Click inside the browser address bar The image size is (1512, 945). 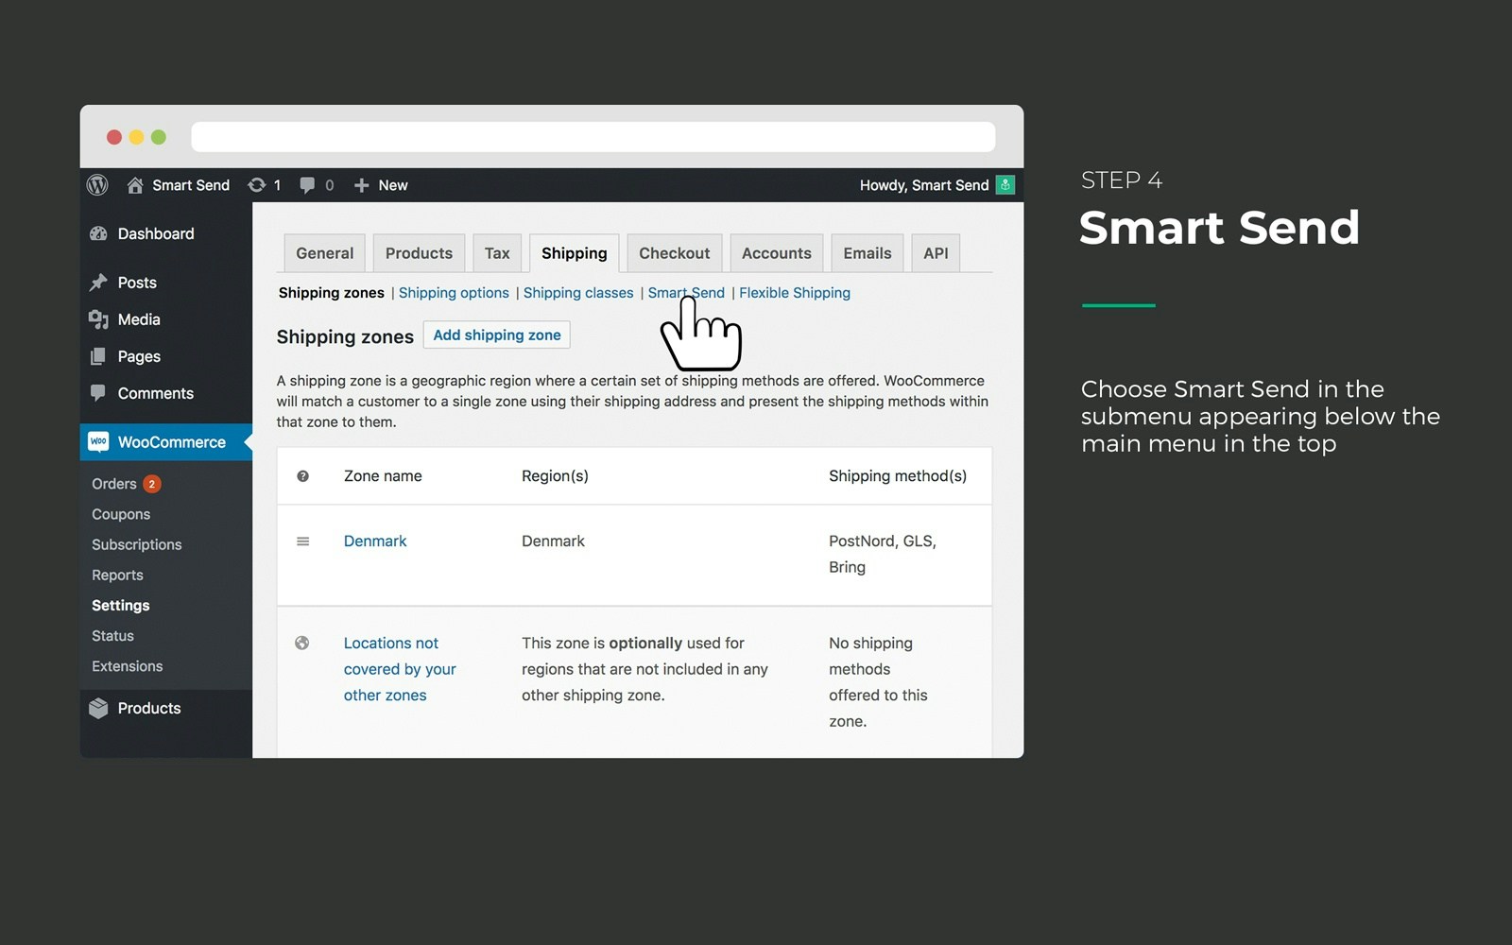[x=593, y=136]
